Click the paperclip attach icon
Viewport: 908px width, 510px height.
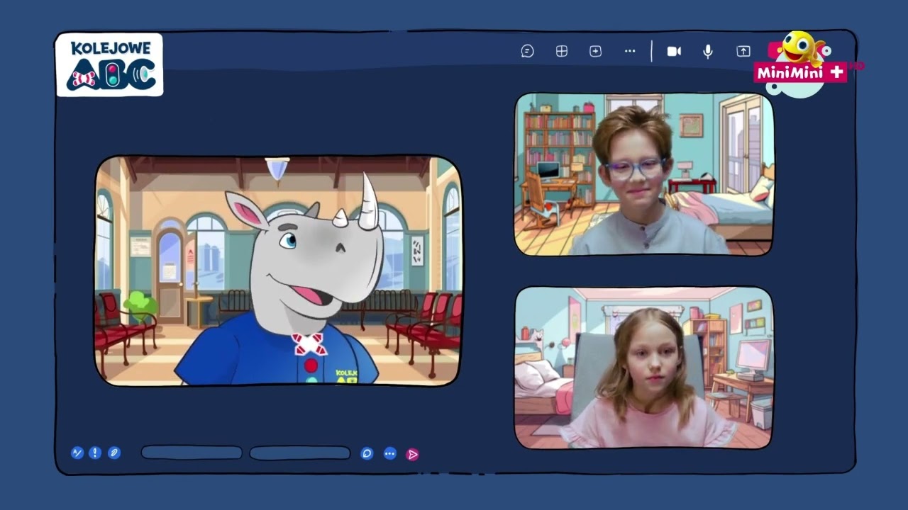pos(113,453)
